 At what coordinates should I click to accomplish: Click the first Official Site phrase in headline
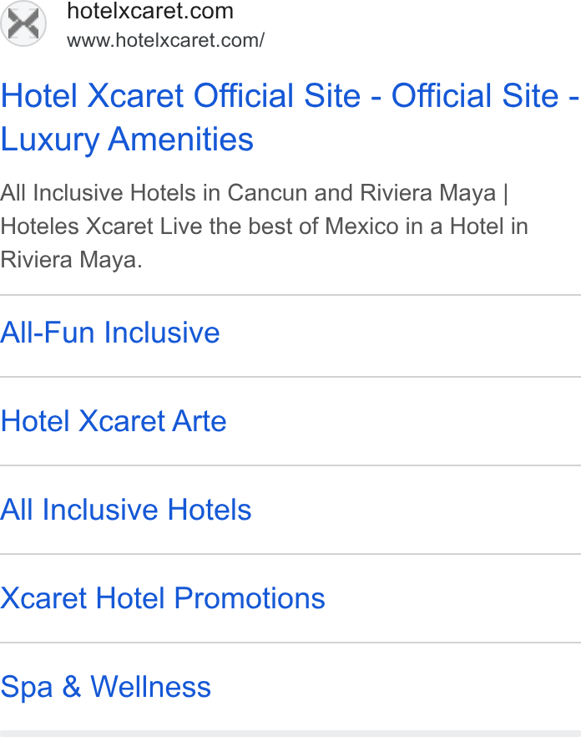[x=277, y=95]
